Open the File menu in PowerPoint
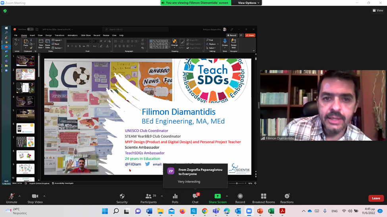This screenshot has width=387, height=217. pos(16,35)
